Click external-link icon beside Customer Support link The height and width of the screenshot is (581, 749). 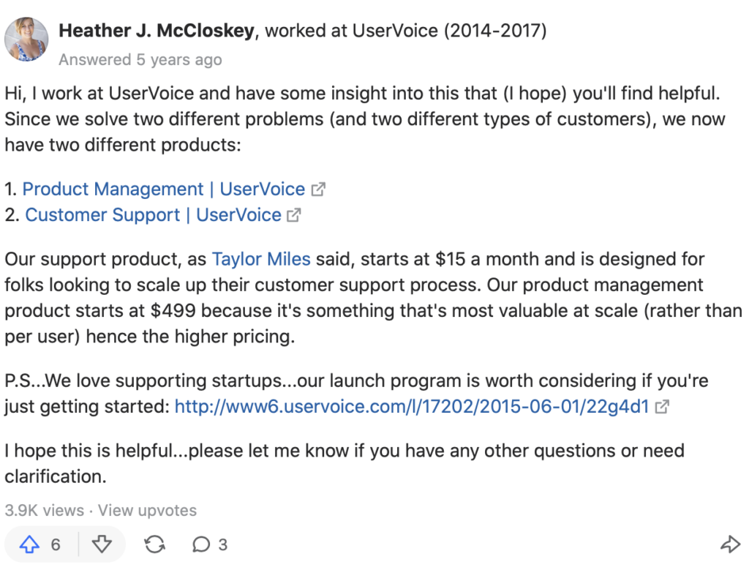point(294,215)
